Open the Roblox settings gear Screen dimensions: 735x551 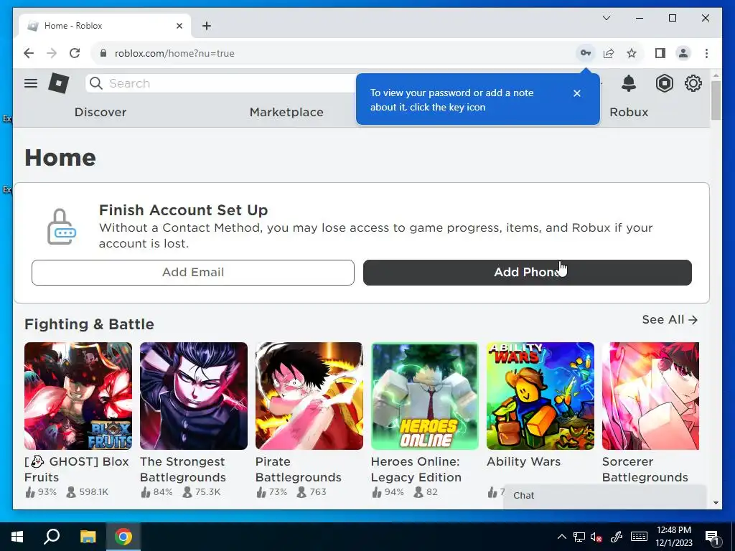point(693,83)
